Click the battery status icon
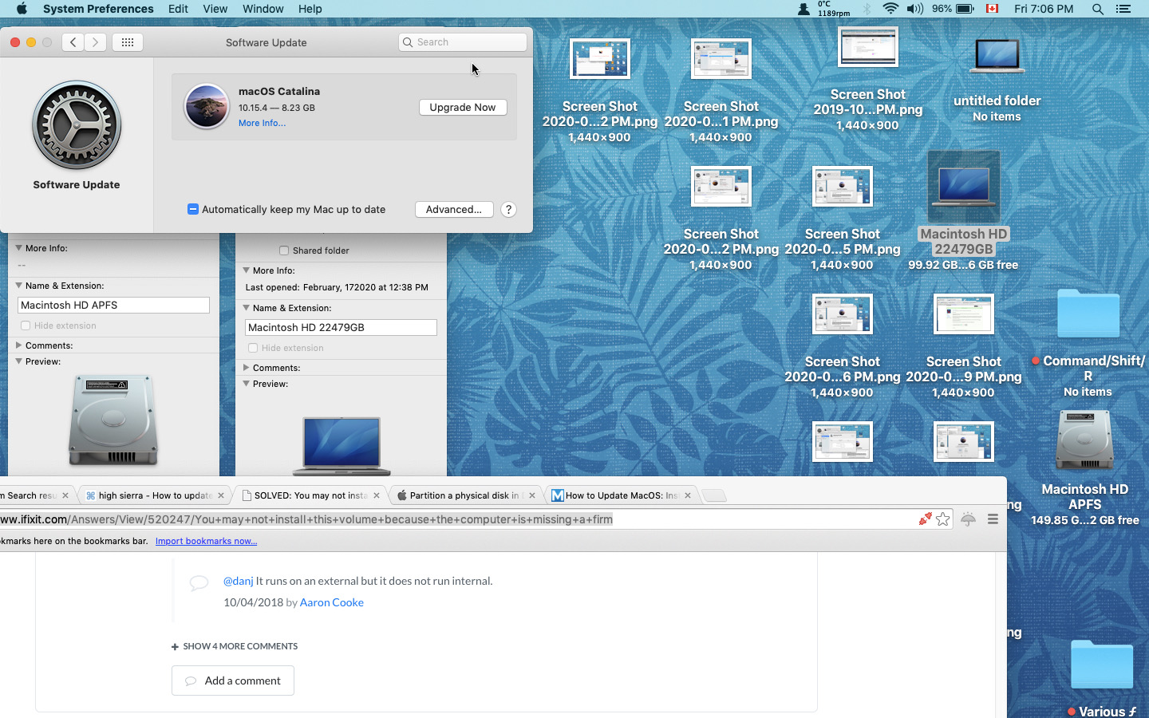 pyautogui.click(x=965, y=9)
